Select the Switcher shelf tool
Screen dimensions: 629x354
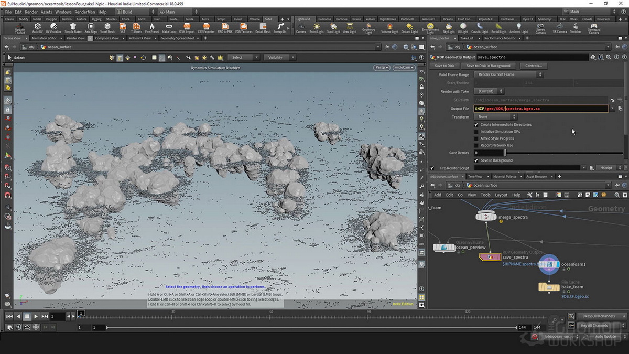576,27
